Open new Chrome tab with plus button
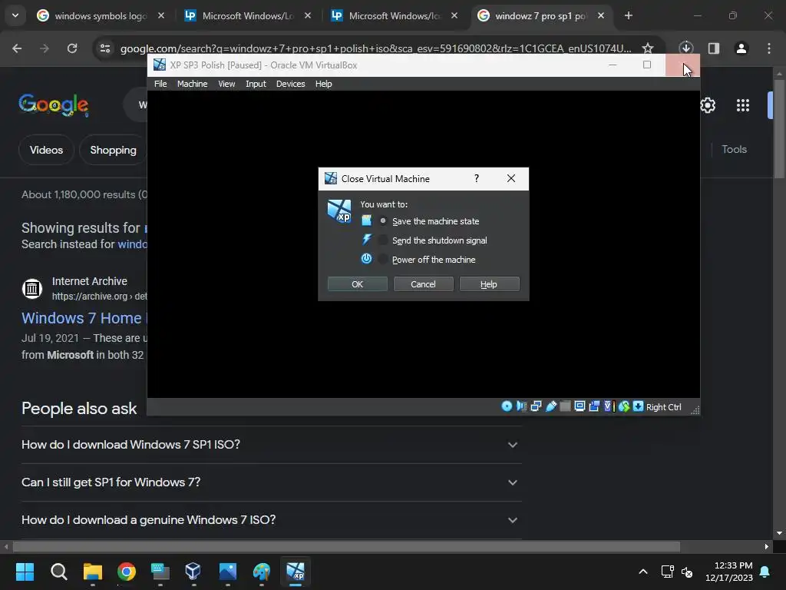 click(x=628, y=16)
